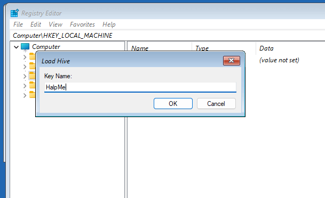Expand the second registry hive folder
325x198 pixels.
[x=25, y=67]
